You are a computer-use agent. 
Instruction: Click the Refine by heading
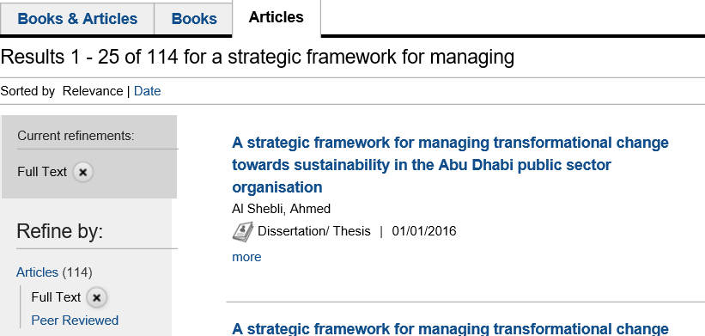[60, 231]
